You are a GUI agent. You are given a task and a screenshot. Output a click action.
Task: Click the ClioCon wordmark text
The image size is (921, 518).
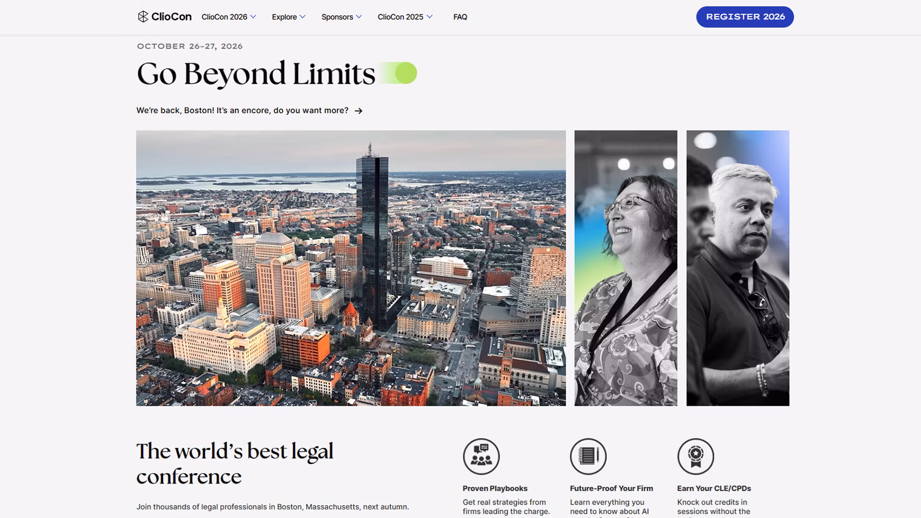pyautogui.click(x=172, y=17)
